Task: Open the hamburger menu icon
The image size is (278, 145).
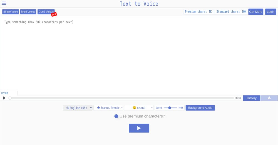Action: click(x=4, y=3)
